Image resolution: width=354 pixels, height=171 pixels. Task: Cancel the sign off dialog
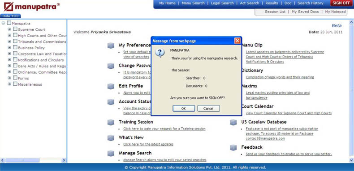pyautogui.click(x=208, y=108)
